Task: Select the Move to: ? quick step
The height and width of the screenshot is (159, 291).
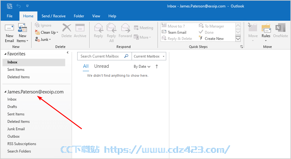Action: (173, 26)
